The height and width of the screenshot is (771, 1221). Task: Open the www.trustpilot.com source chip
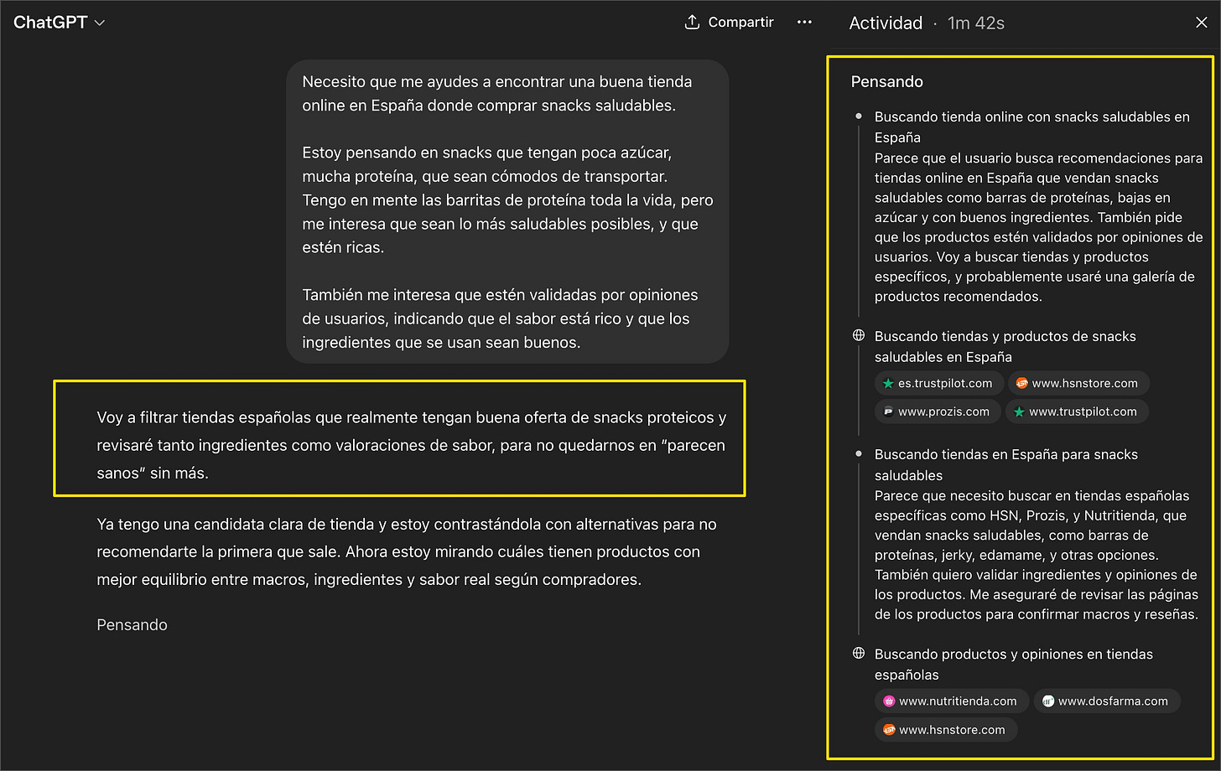pyautogui.click(x=1077, y=411)
